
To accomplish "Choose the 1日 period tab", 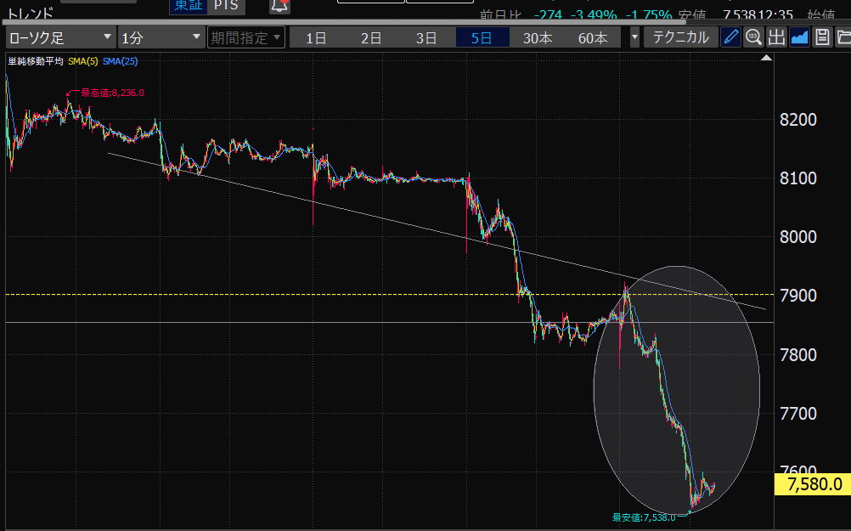I will (x=316, y=37).
